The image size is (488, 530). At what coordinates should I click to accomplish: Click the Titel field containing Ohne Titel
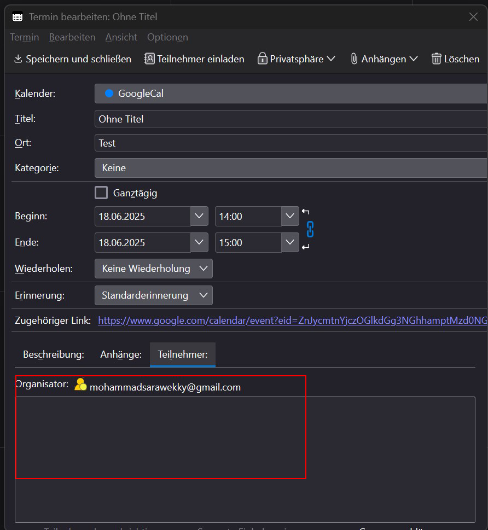tap(291, 119)
